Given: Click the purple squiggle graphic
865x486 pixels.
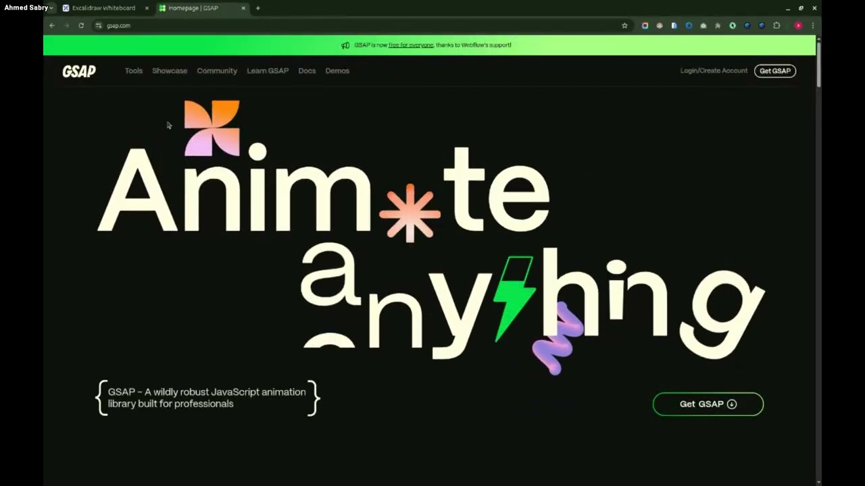Looking at the screenshot, I should coord(558,338).
